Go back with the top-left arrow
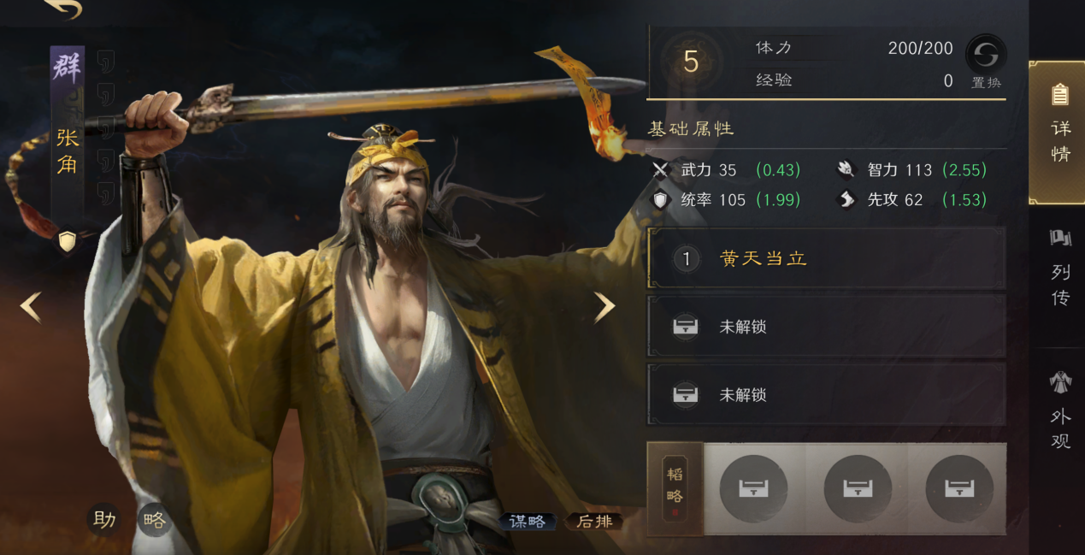 [x=62, y=9]
